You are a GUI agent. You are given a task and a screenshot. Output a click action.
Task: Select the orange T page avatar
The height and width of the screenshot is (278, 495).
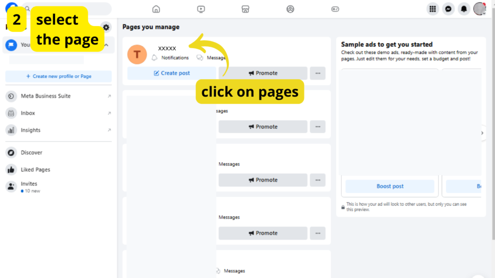click(137, 55)
